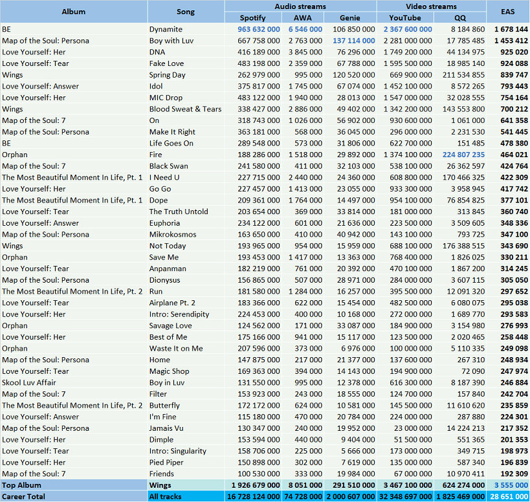The image size is (530, 502).
Task: Click the Career Total row label
Action: point(74,497)
